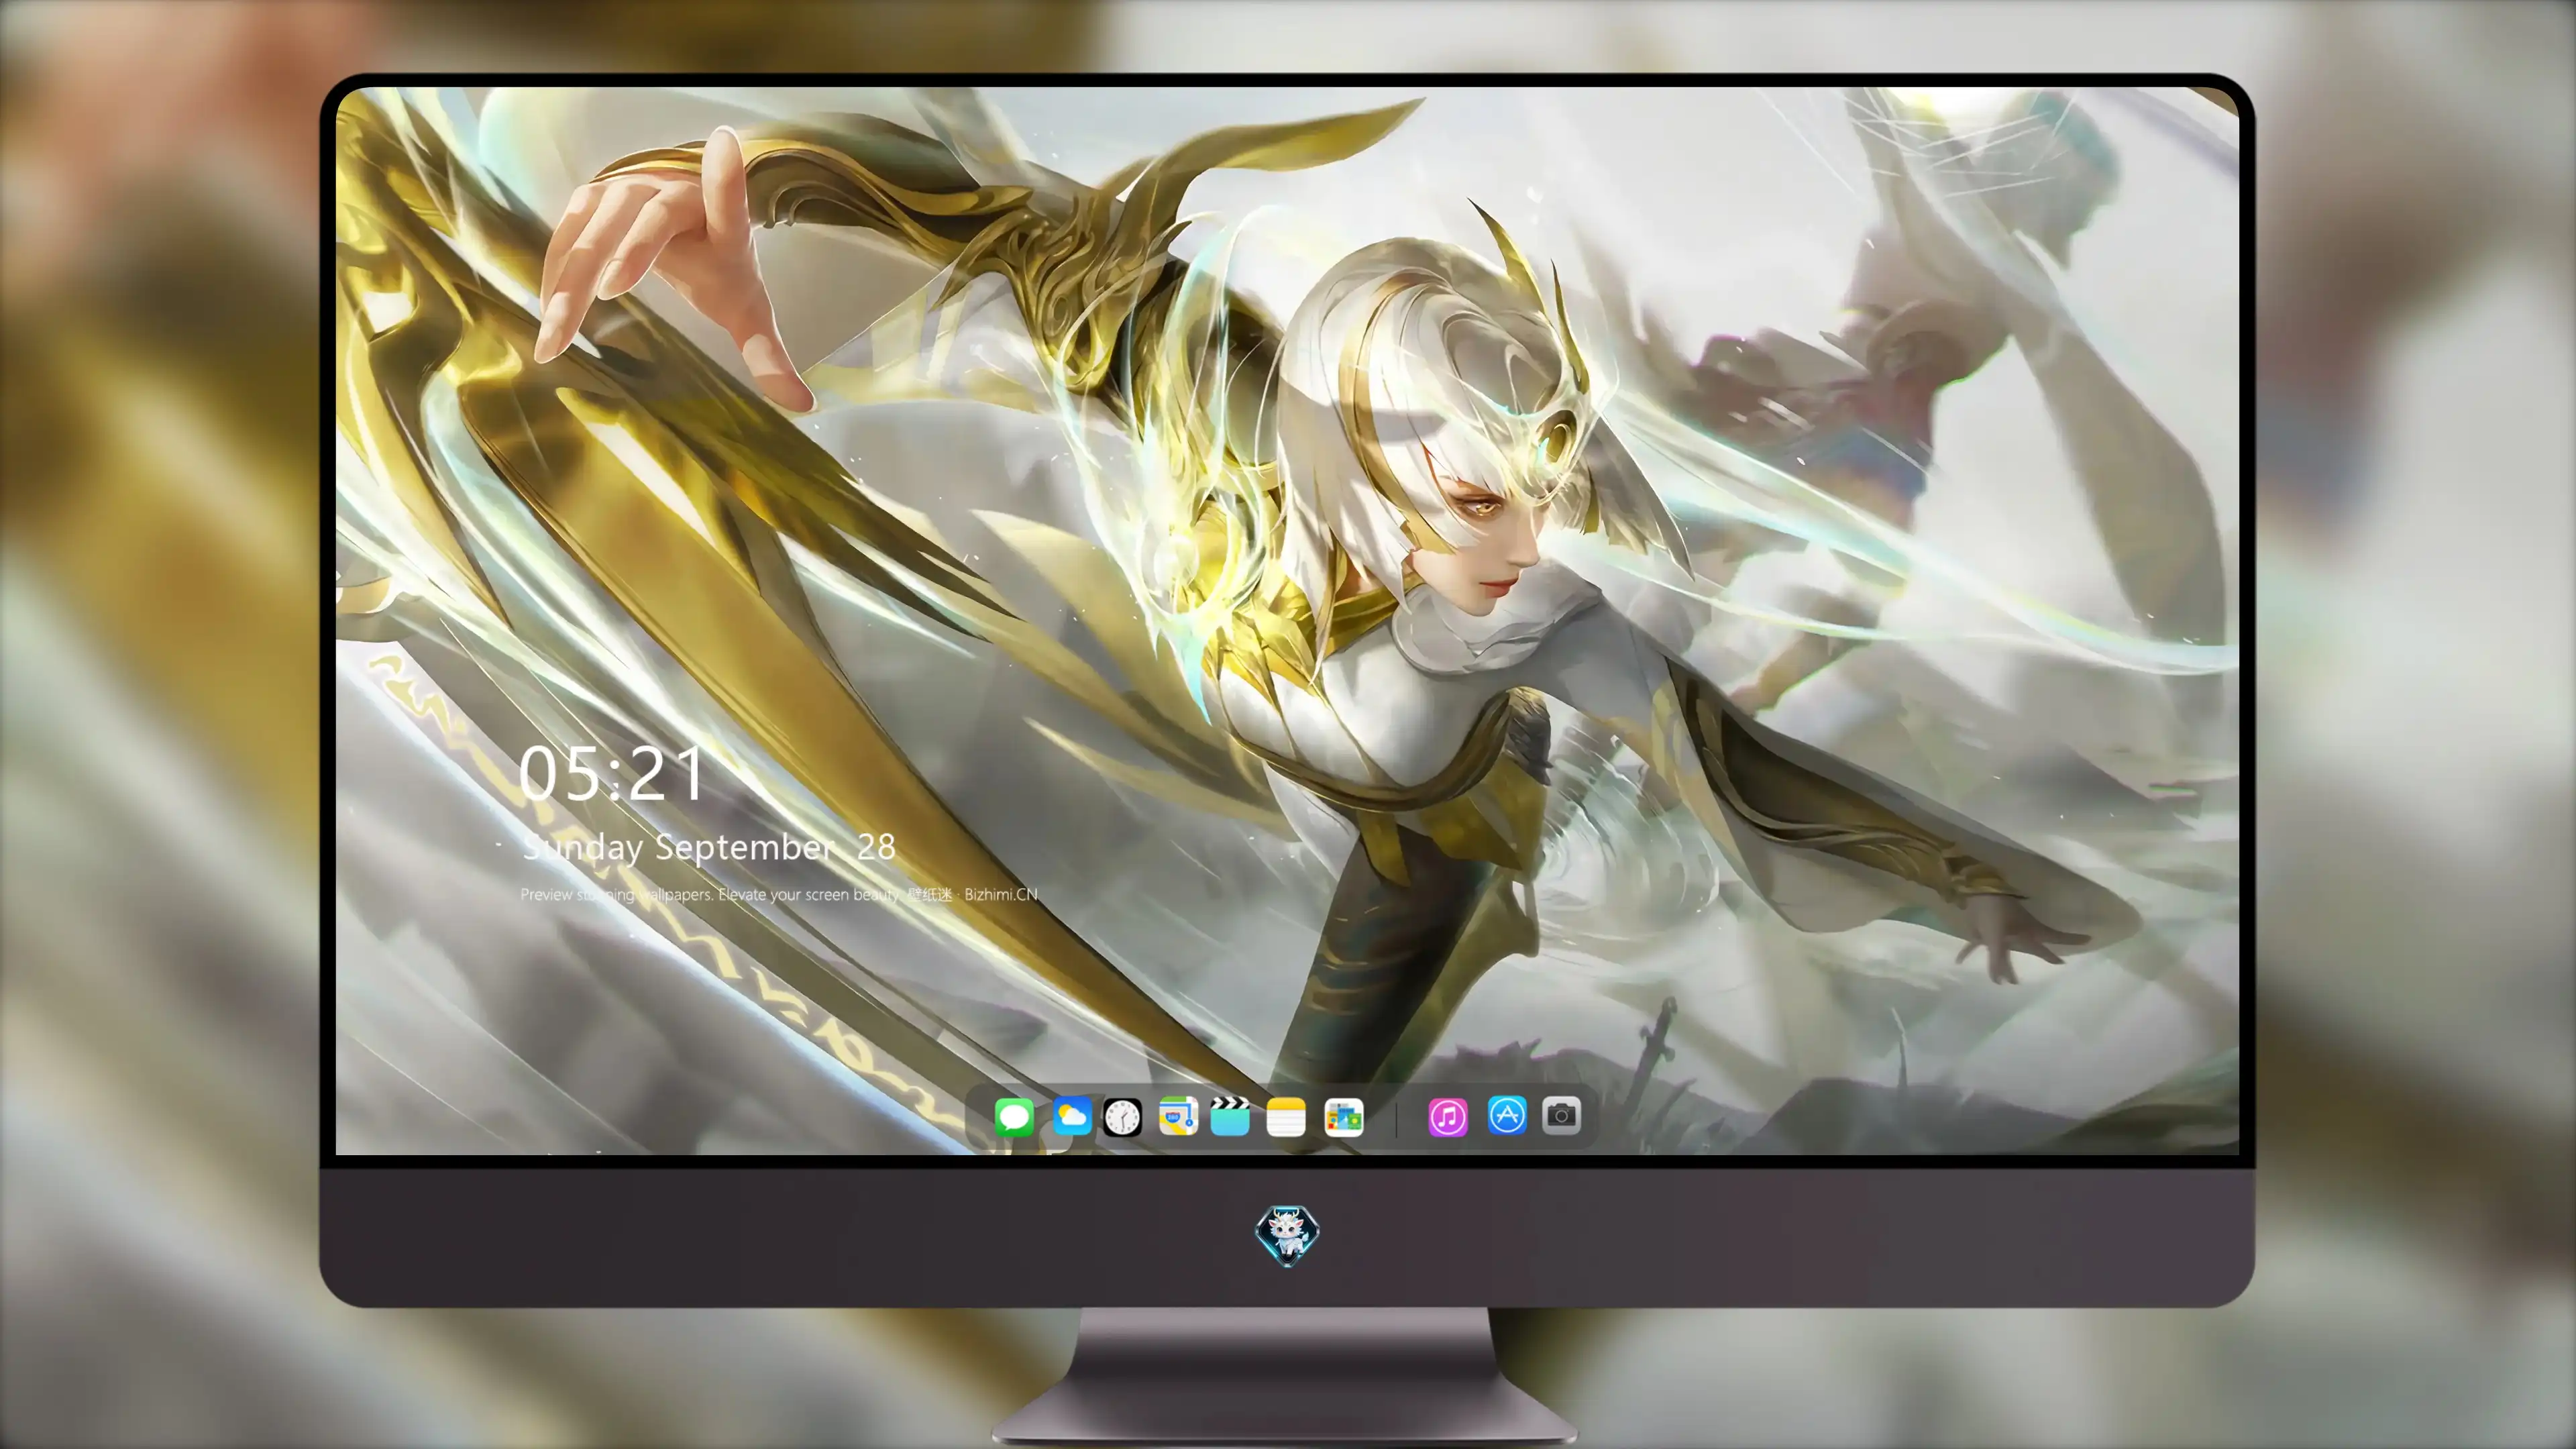
Task: Open the Notes app in the dock
Action: tap(1286, 1116)
